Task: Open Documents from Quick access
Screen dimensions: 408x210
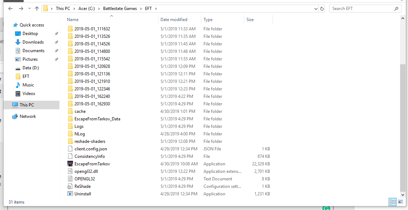Action: pyautogui.click(x=33, y=51)
